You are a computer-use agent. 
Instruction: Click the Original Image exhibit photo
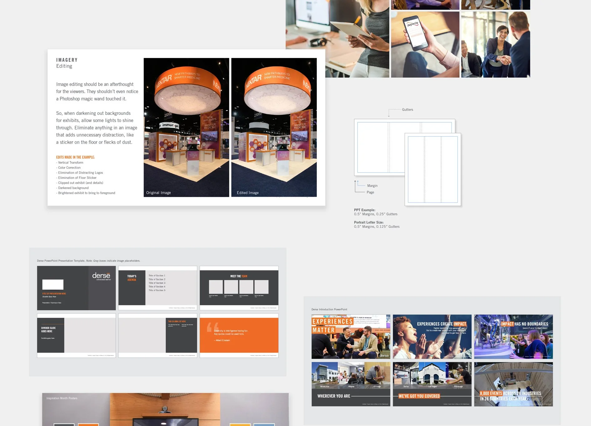click(x=186, y=127)
